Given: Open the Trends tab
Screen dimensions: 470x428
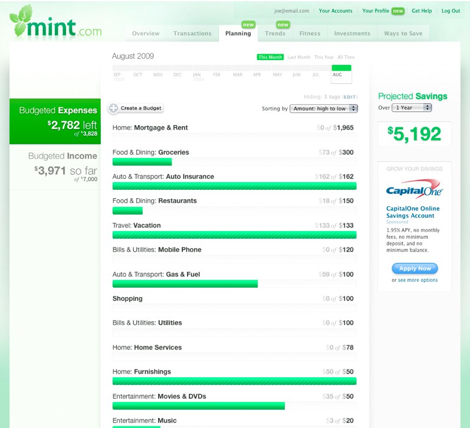Looking at the screenshot, I should [x=275, y=33].
